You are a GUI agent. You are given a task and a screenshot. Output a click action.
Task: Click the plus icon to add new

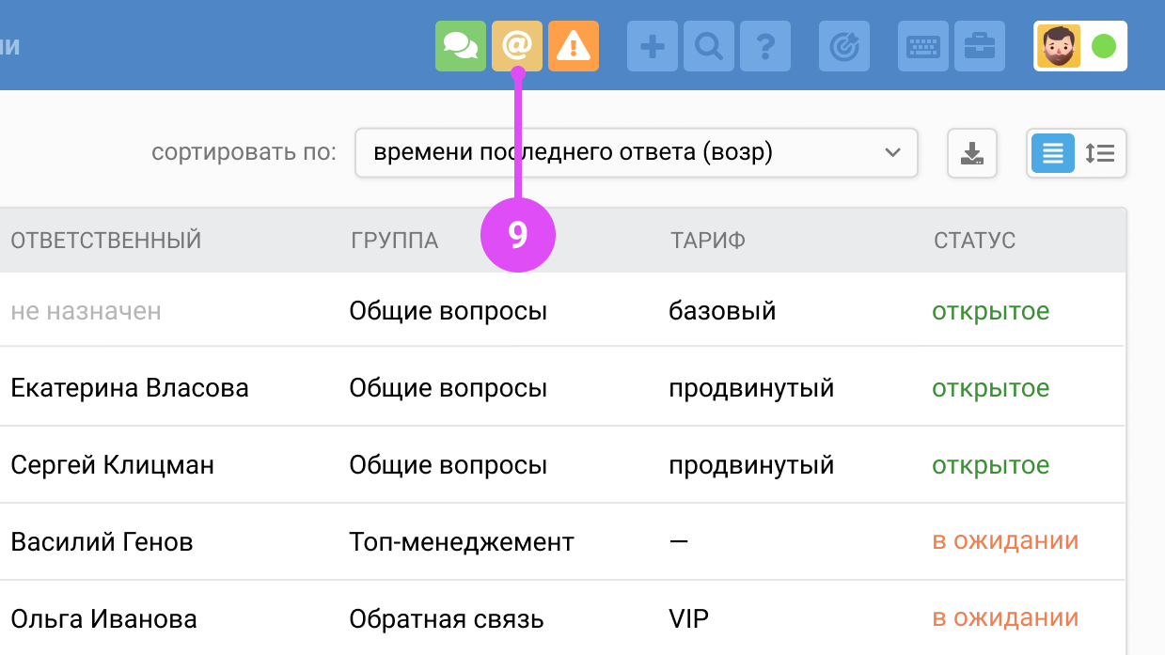[653, 46]
